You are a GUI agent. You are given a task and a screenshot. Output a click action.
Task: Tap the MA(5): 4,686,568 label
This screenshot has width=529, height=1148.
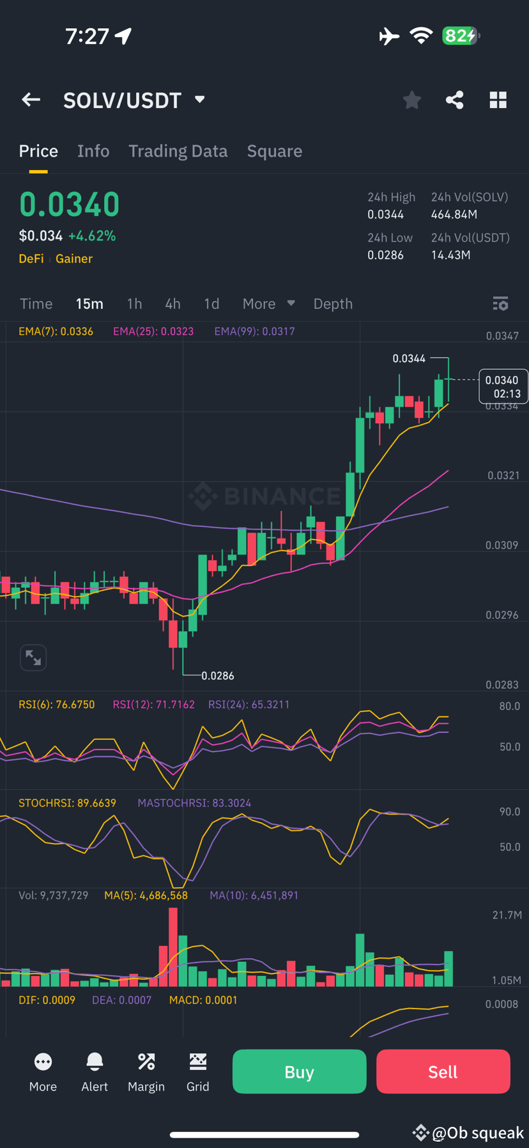point(146,895)
